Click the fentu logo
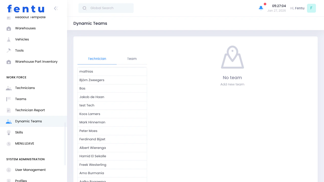Screen dimensions: 324x182 tap(26, 9)
